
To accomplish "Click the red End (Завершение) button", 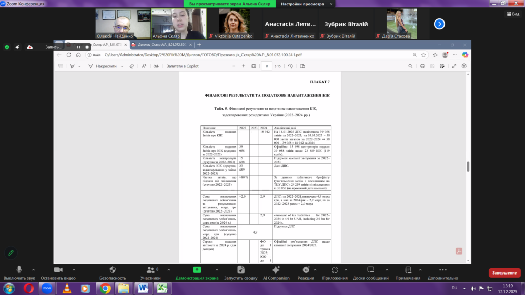I will click(504, 273).
